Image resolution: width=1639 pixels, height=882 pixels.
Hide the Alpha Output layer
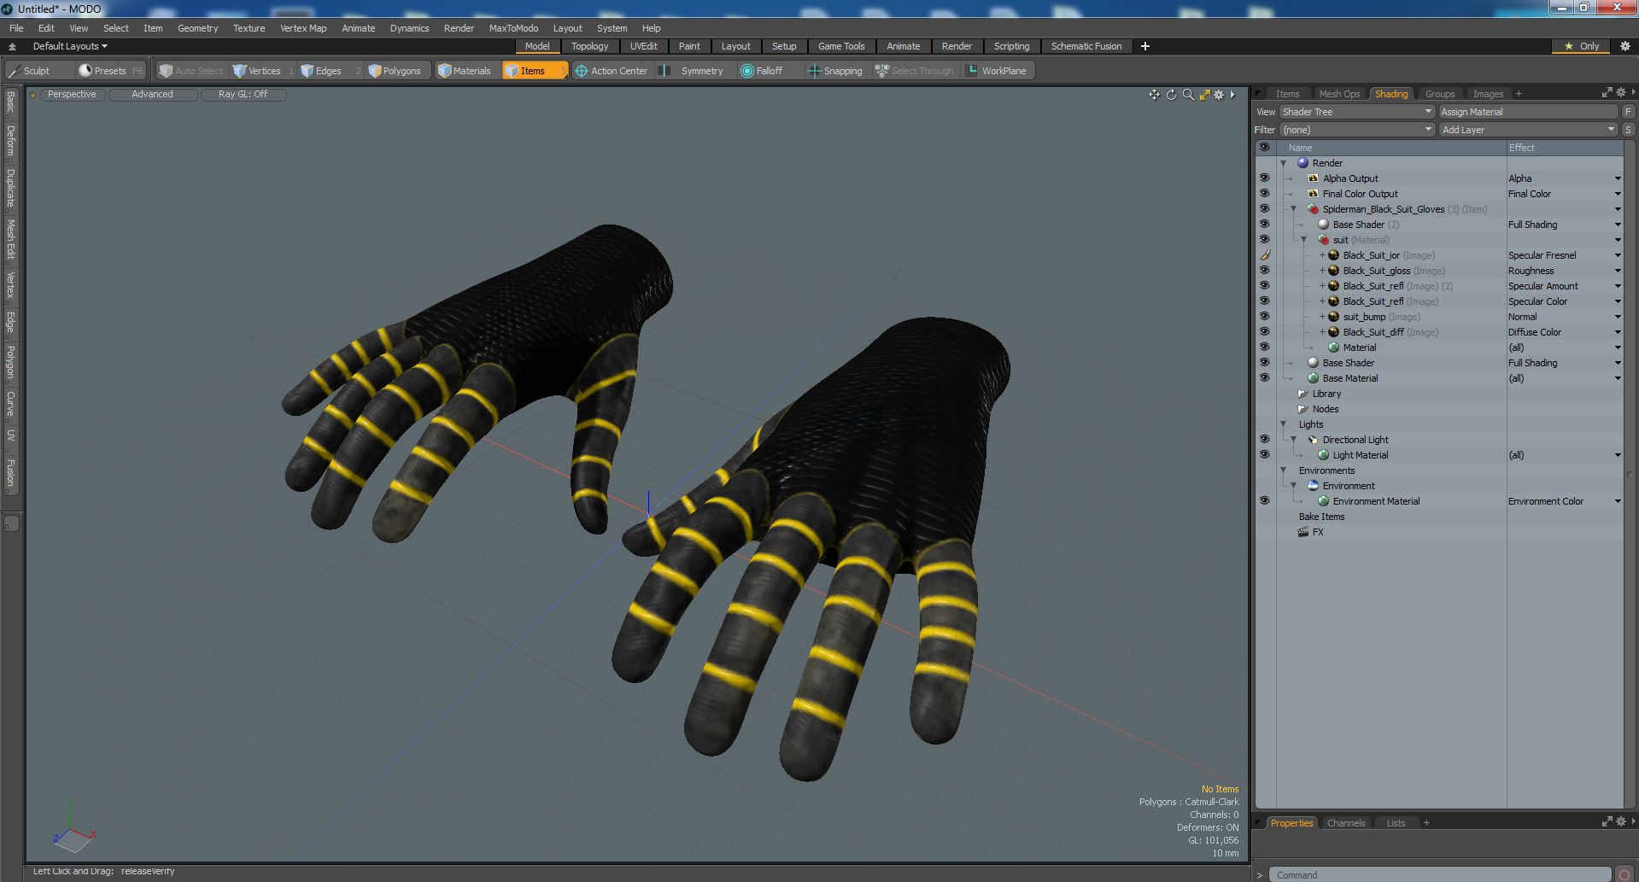point(1264,178)
